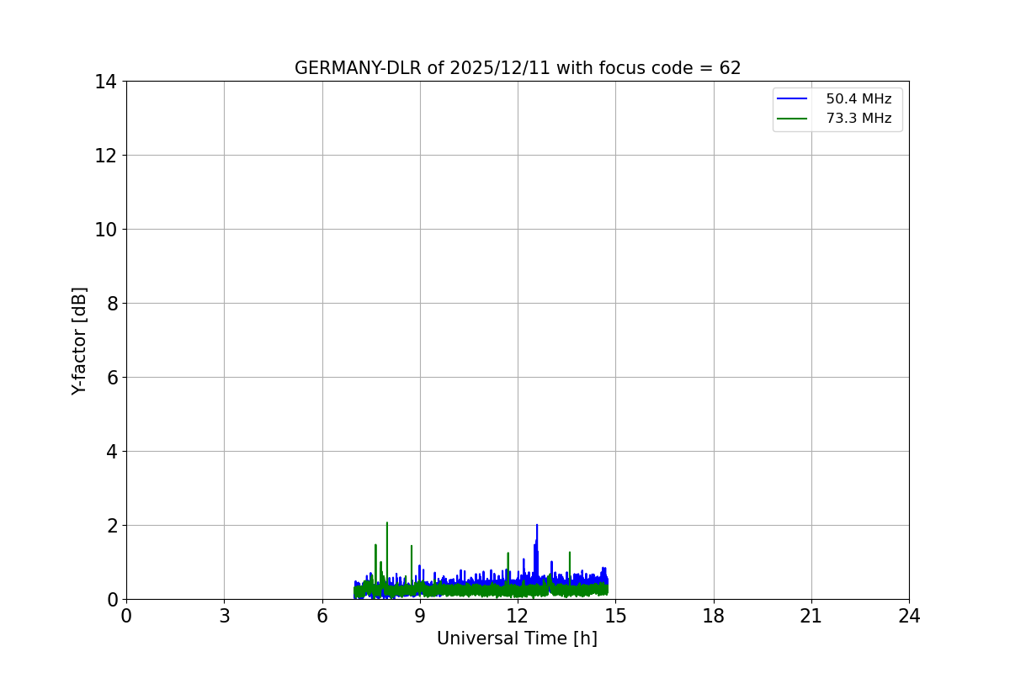Screen dimensions: 1010x673
Task: Select the '73.3 MHz' legend label
Action: (x=858, y=119)
